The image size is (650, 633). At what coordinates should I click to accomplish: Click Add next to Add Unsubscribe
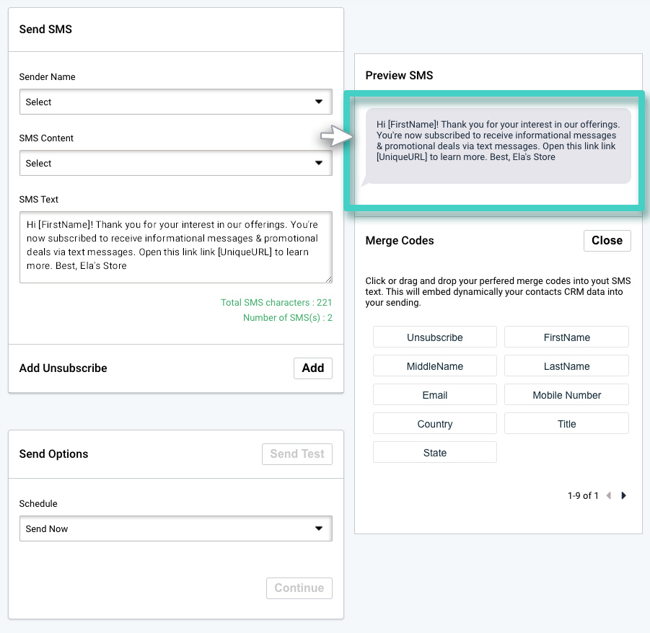click(x=312, y=368)
